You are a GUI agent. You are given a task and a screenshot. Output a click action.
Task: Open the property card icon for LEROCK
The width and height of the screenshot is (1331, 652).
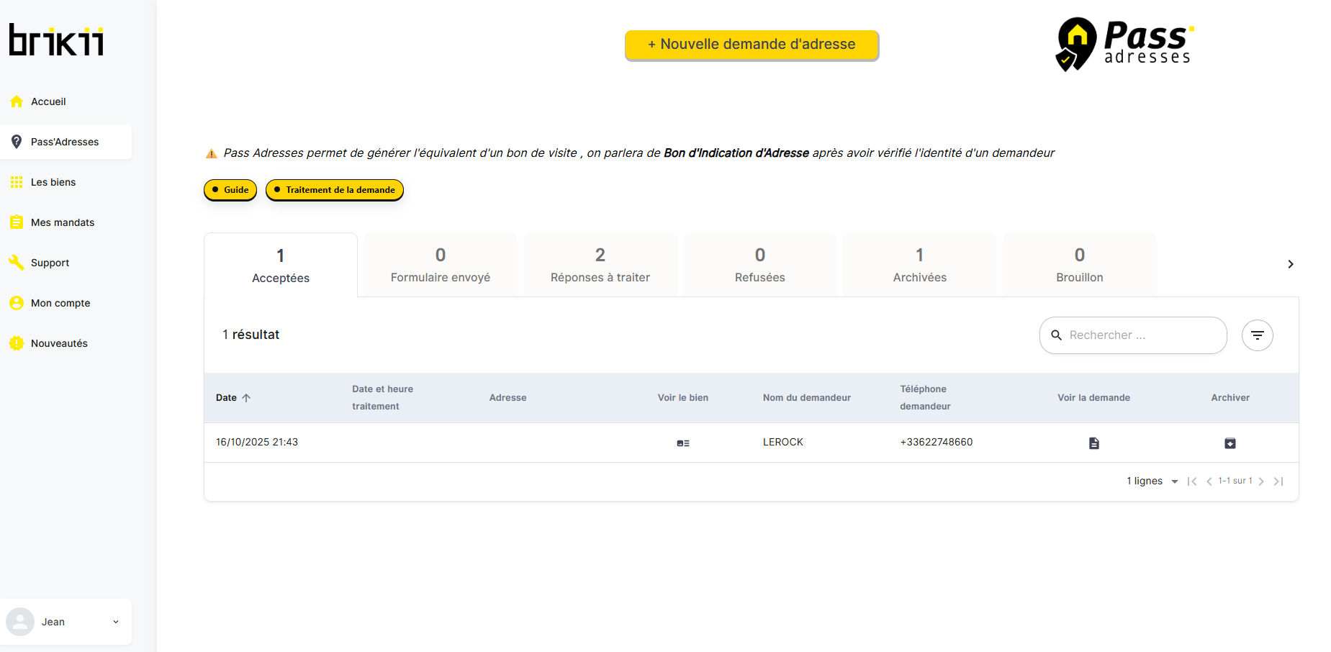683,443
